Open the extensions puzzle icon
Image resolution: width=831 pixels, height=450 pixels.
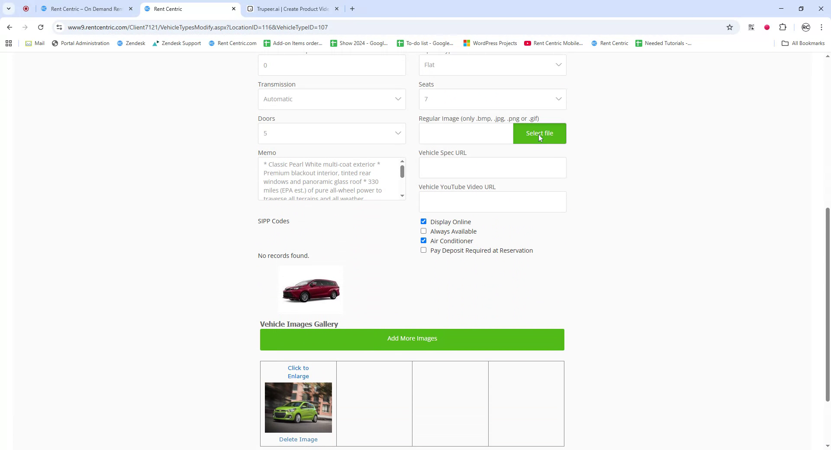pyautogui.click(x=783, y=27)
